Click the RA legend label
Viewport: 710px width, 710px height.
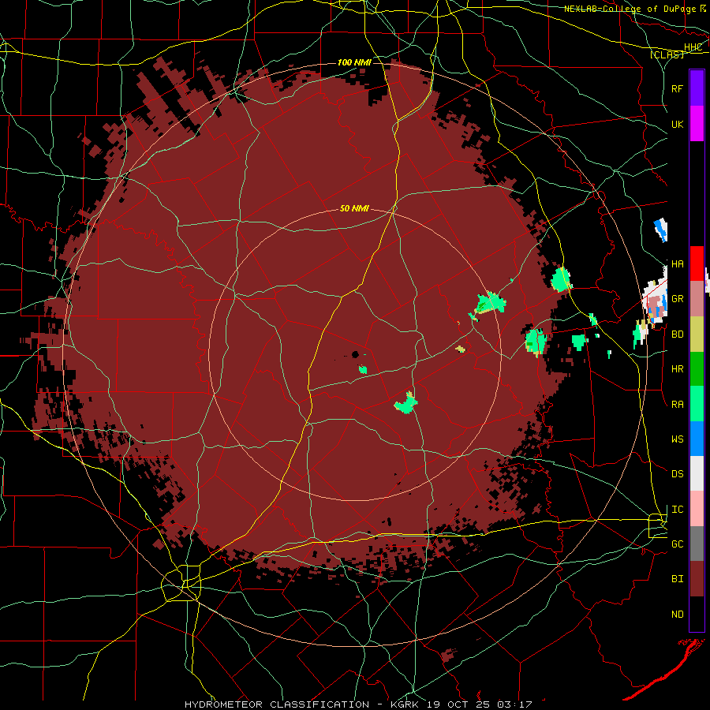pos(678,405)
